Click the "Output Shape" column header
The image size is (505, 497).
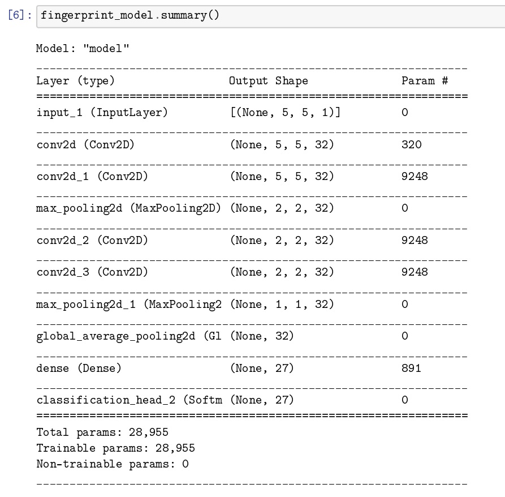tap(268, 81)
